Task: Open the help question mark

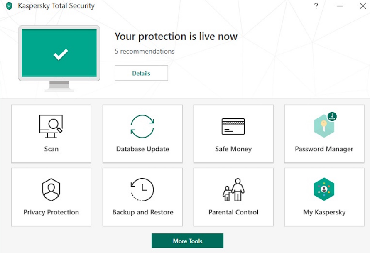Action: [316, 6]
